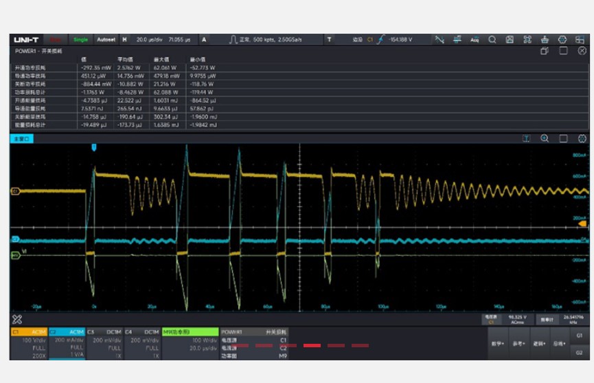Click the save icon in top toolbar
The image size is (594, 383).
tap(510, 40)
